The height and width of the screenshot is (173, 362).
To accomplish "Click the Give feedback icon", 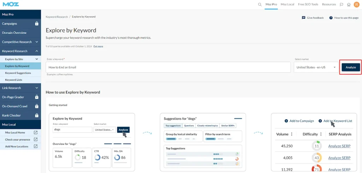I will [x=304, y=18].
